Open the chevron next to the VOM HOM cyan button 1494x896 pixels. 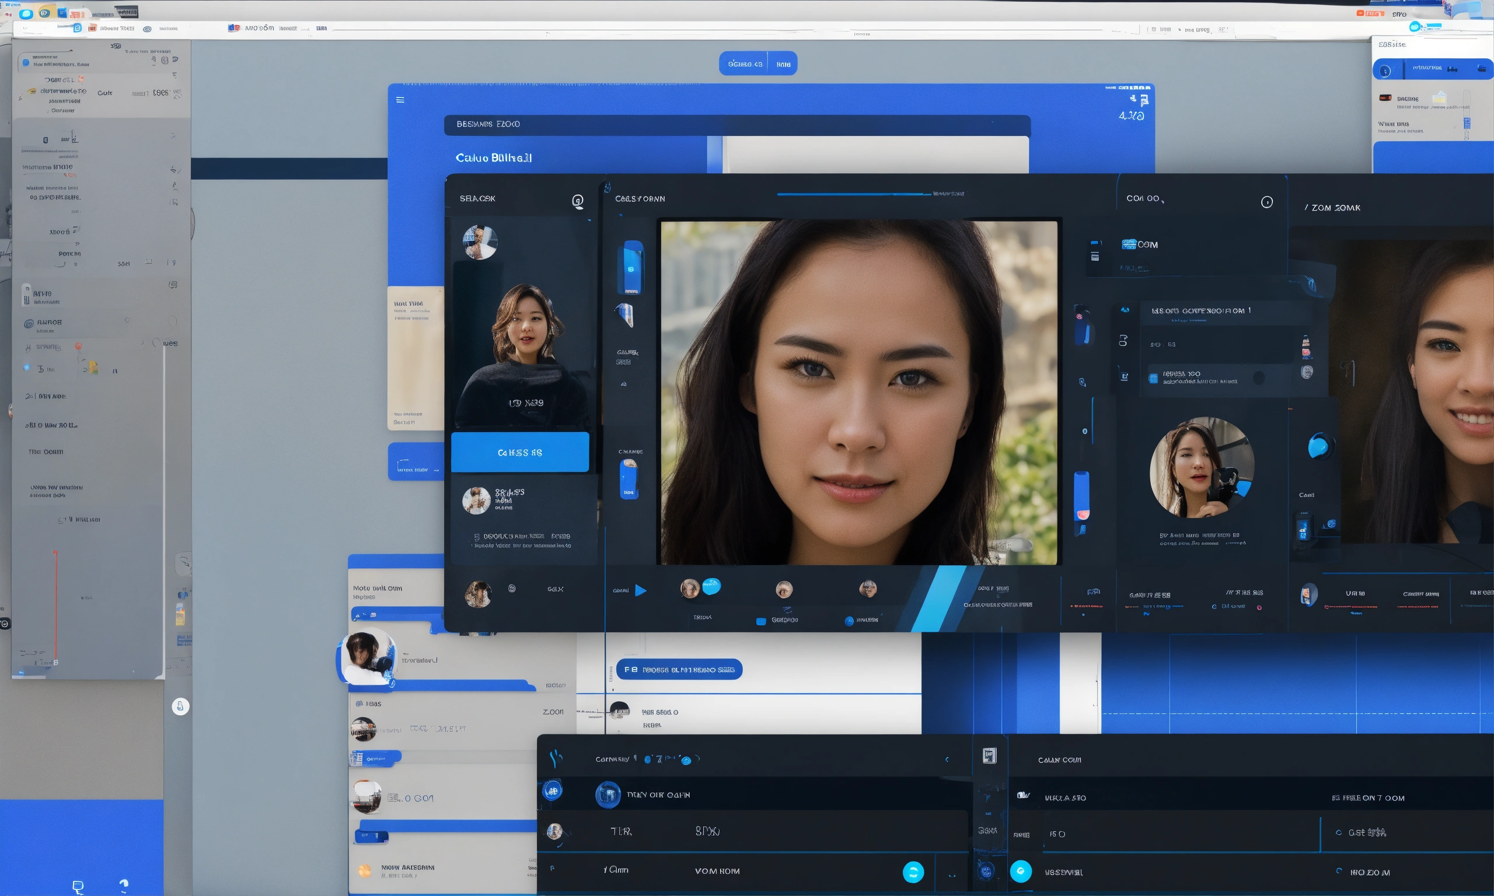pos(952,875)
